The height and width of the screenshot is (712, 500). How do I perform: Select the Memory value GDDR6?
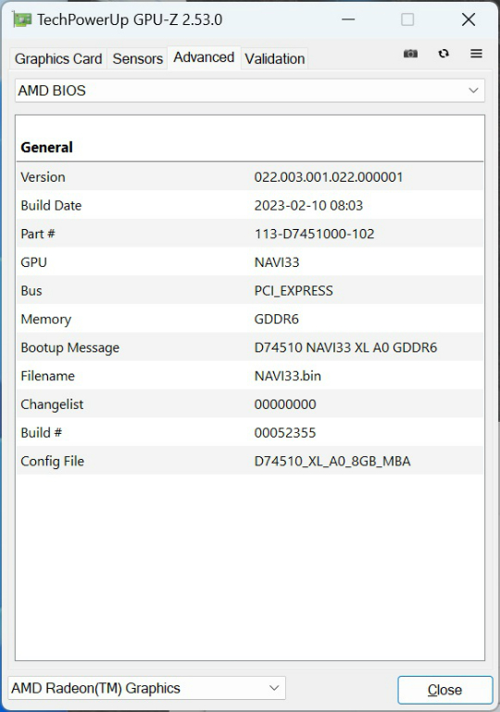276,319
